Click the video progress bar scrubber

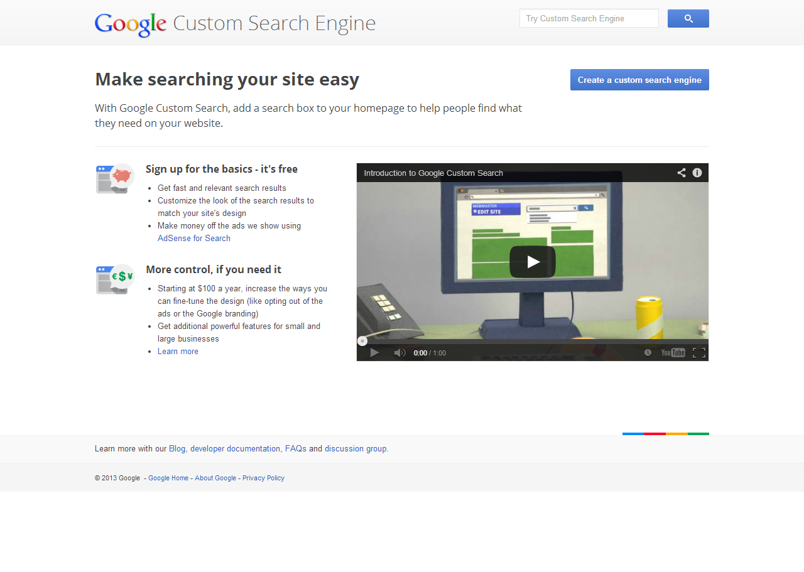click(x=362, y=342)
